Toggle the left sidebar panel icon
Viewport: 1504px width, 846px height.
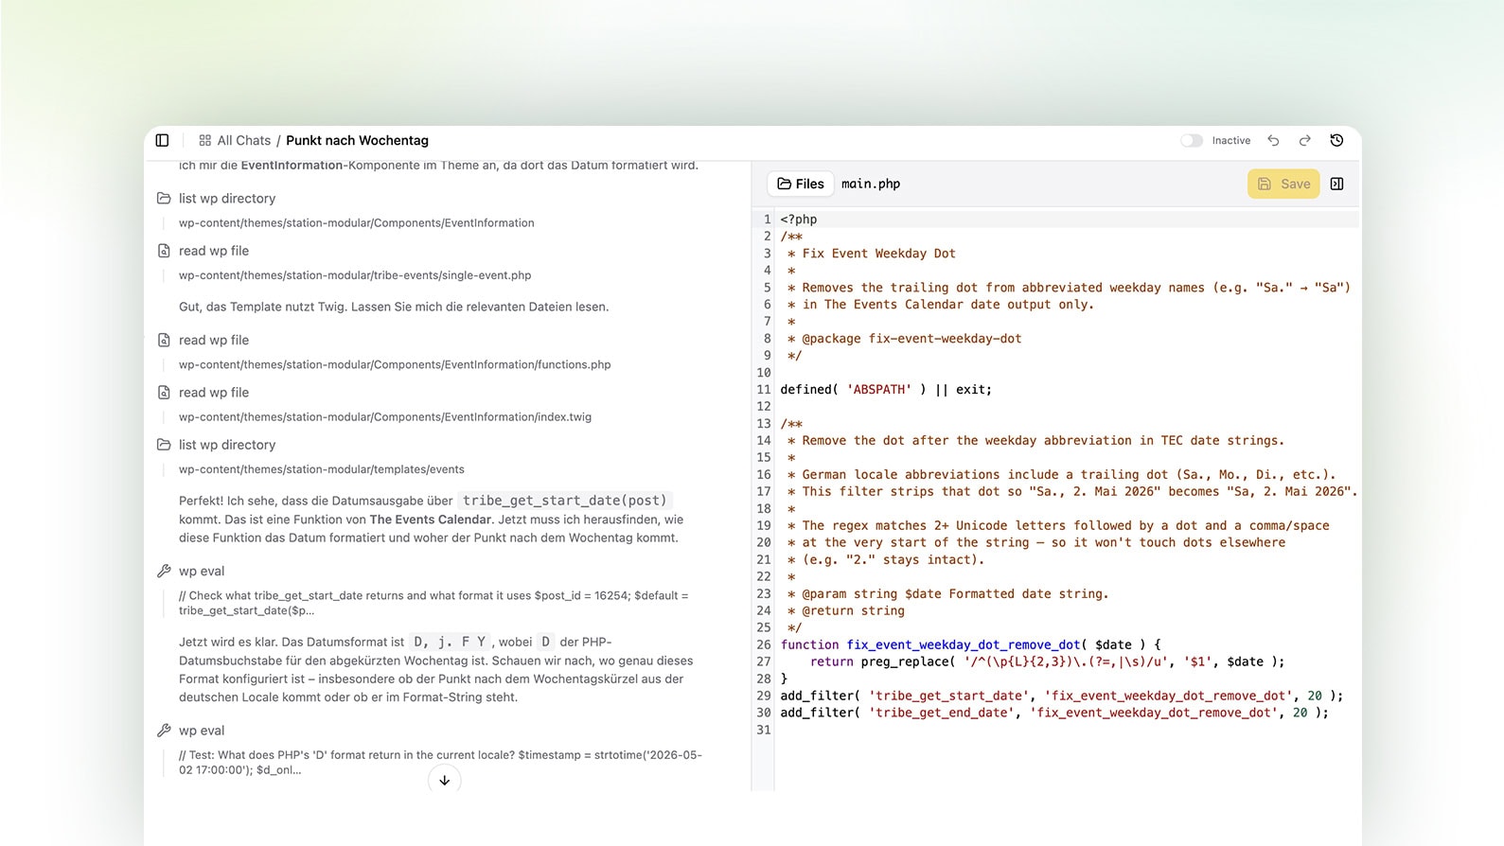162,140
